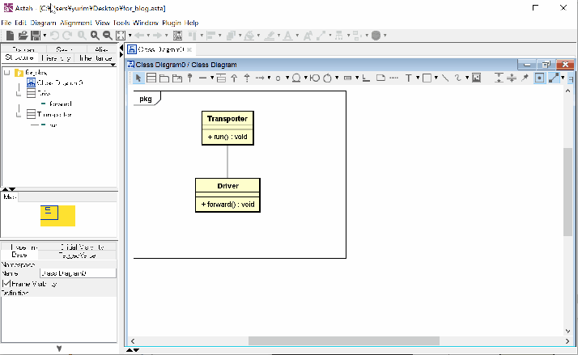Click the Open file folder icon
Image resolution: width=578 pixels, height=355 pixels.
pyautogui.click(x=23, y=36)
